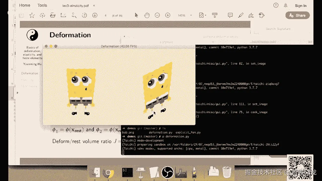Image resolution: width=322 pixels, height=181 pixels.
Task: Click the scrolling mode icon in toolbar
Action: click(x=215, y=15)
